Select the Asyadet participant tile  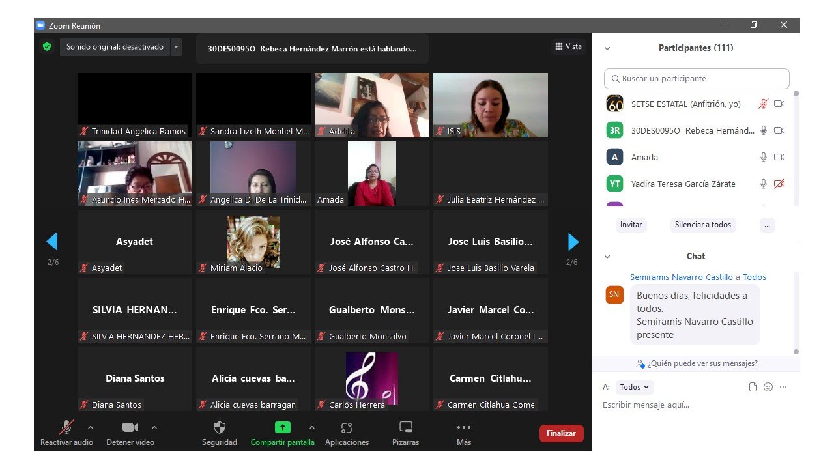(135, 242)
